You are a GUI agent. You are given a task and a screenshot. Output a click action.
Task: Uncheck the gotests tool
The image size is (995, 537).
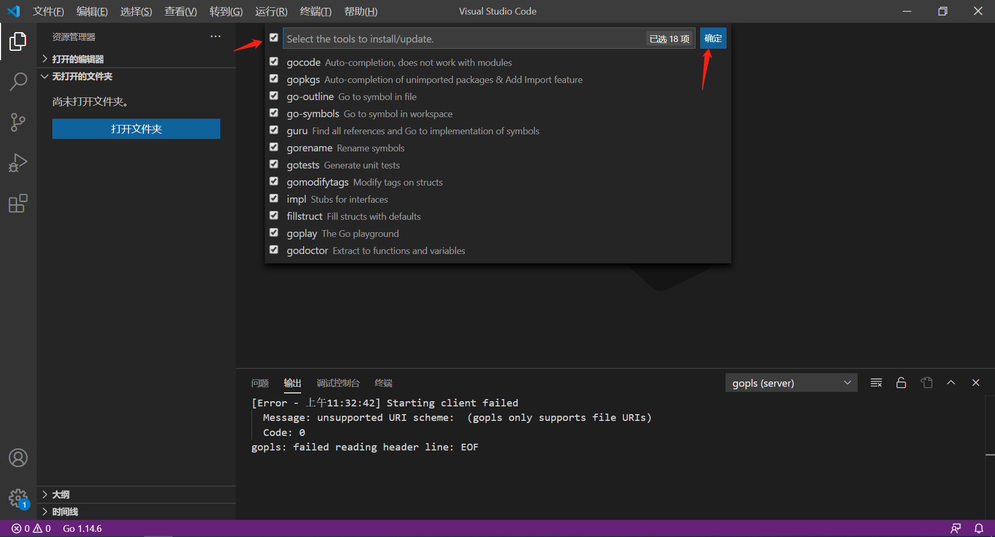(274, 164)
